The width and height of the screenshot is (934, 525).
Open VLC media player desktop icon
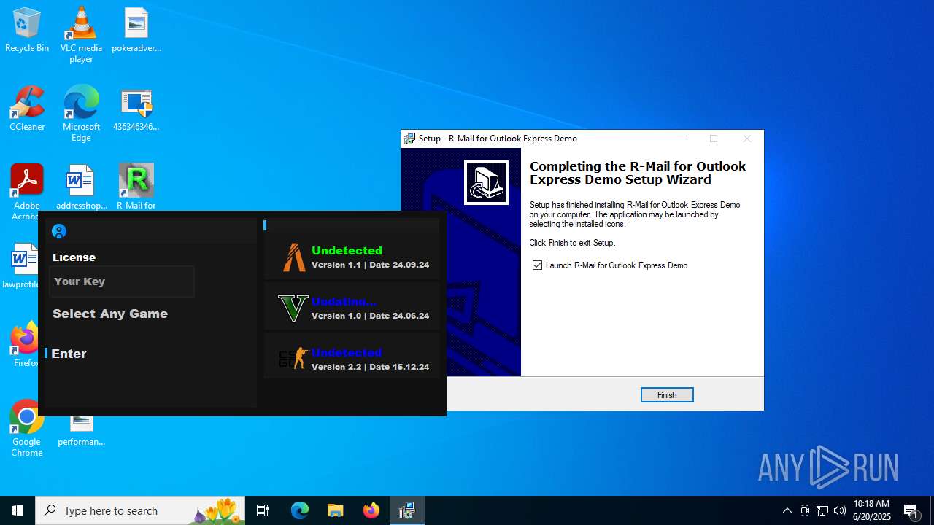81,35
